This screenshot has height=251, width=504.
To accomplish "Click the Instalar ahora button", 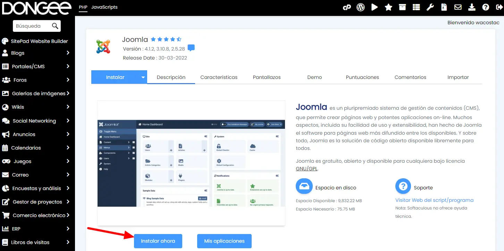I will (158, 241).
